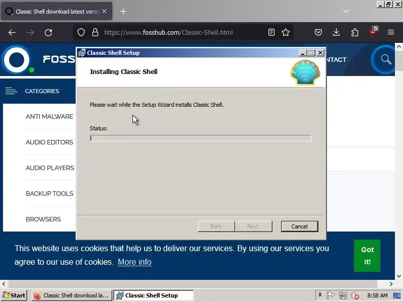The width and height of the screenshot is (403, 302).
Task: Click muted volume tray icon
Action: pos(355,296)
